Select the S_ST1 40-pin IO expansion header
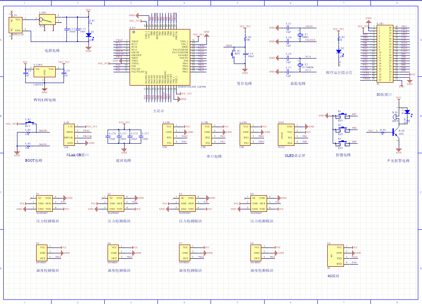The height and width of the screenshot is (304, 422). (x=385, y=54)
